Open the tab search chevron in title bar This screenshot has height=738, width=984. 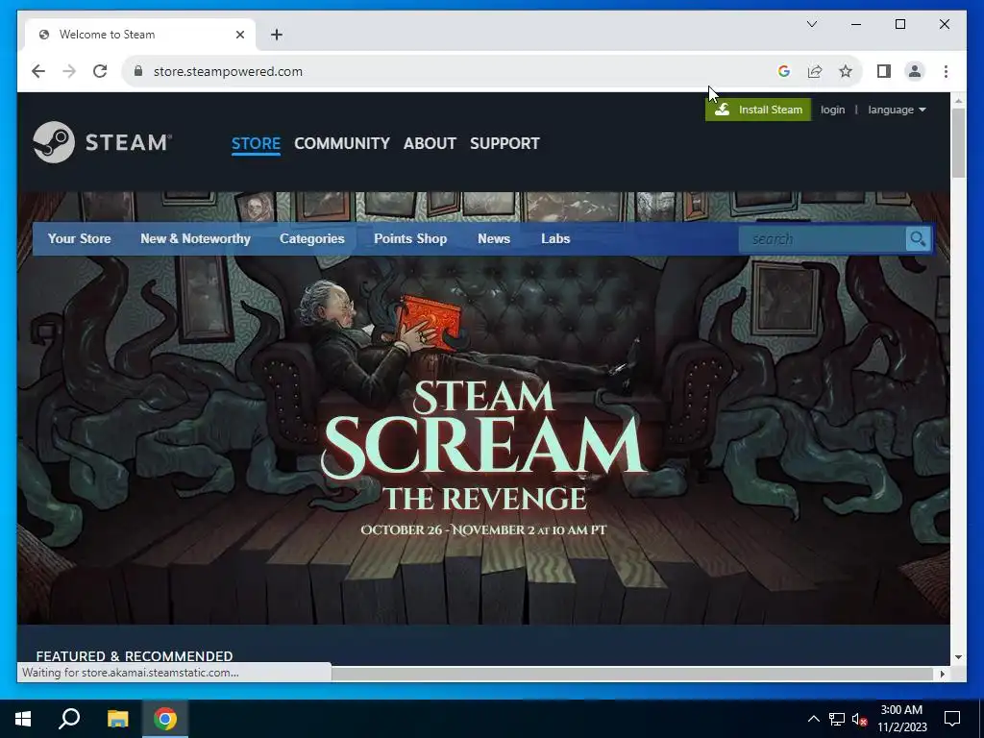click(812, 24)
